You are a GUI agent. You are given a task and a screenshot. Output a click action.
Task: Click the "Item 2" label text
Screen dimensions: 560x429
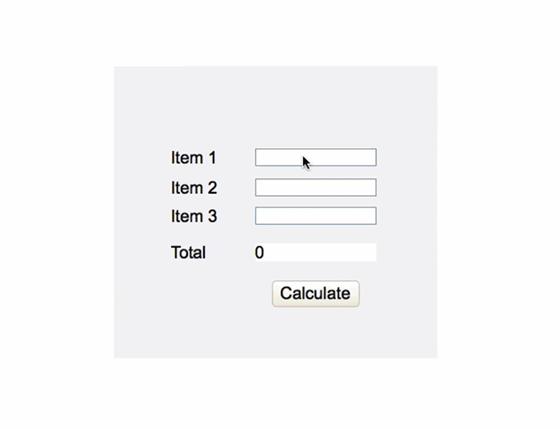click(x=194, y=187)
